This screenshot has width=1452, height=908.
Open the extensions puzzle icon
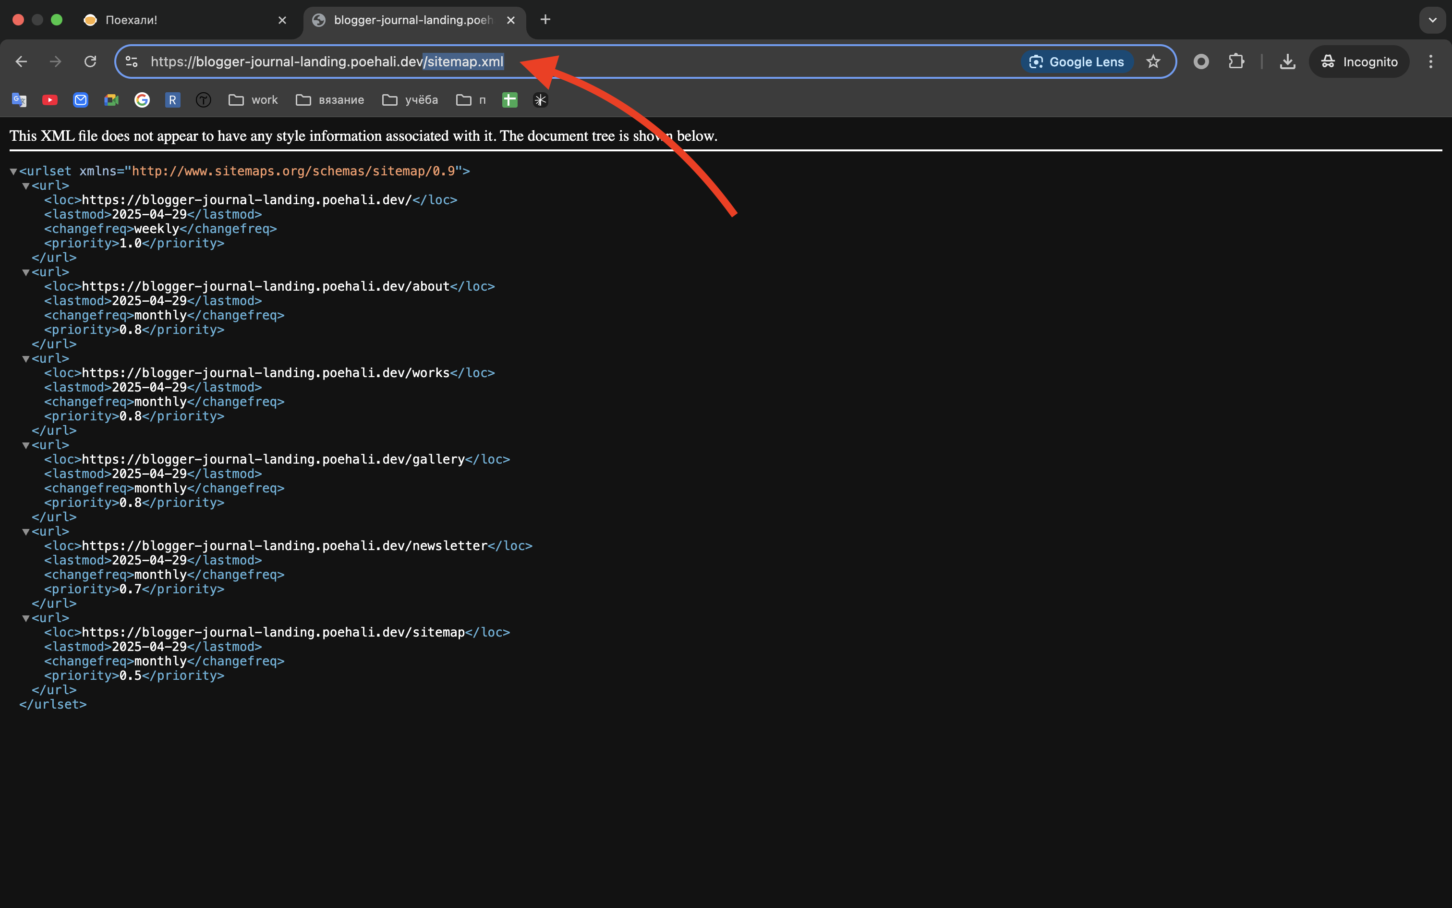1236,61
